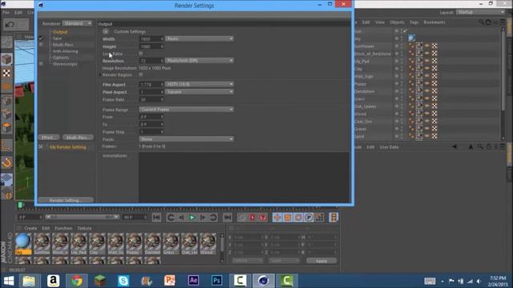This screenshot has width=513, height=288.
Task: Open the Resolution units dropdown (Pixels/Inch)
Action: tap(200, 61)
